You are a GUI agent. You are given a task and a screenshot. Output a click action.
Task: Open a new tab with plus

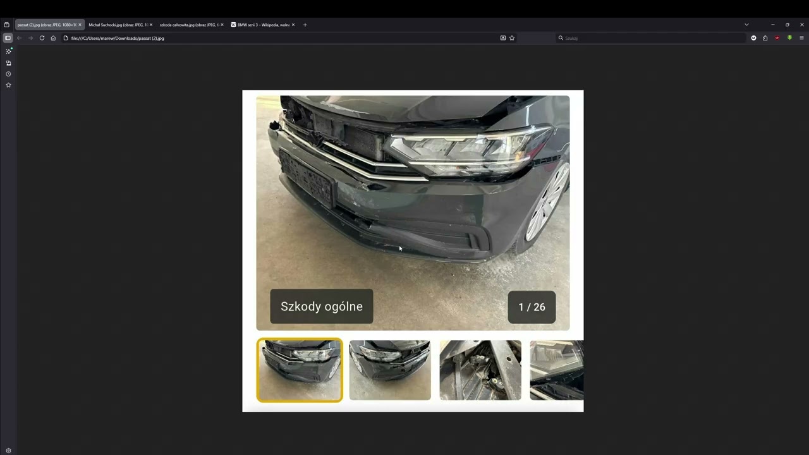click(x=305, y=25)
